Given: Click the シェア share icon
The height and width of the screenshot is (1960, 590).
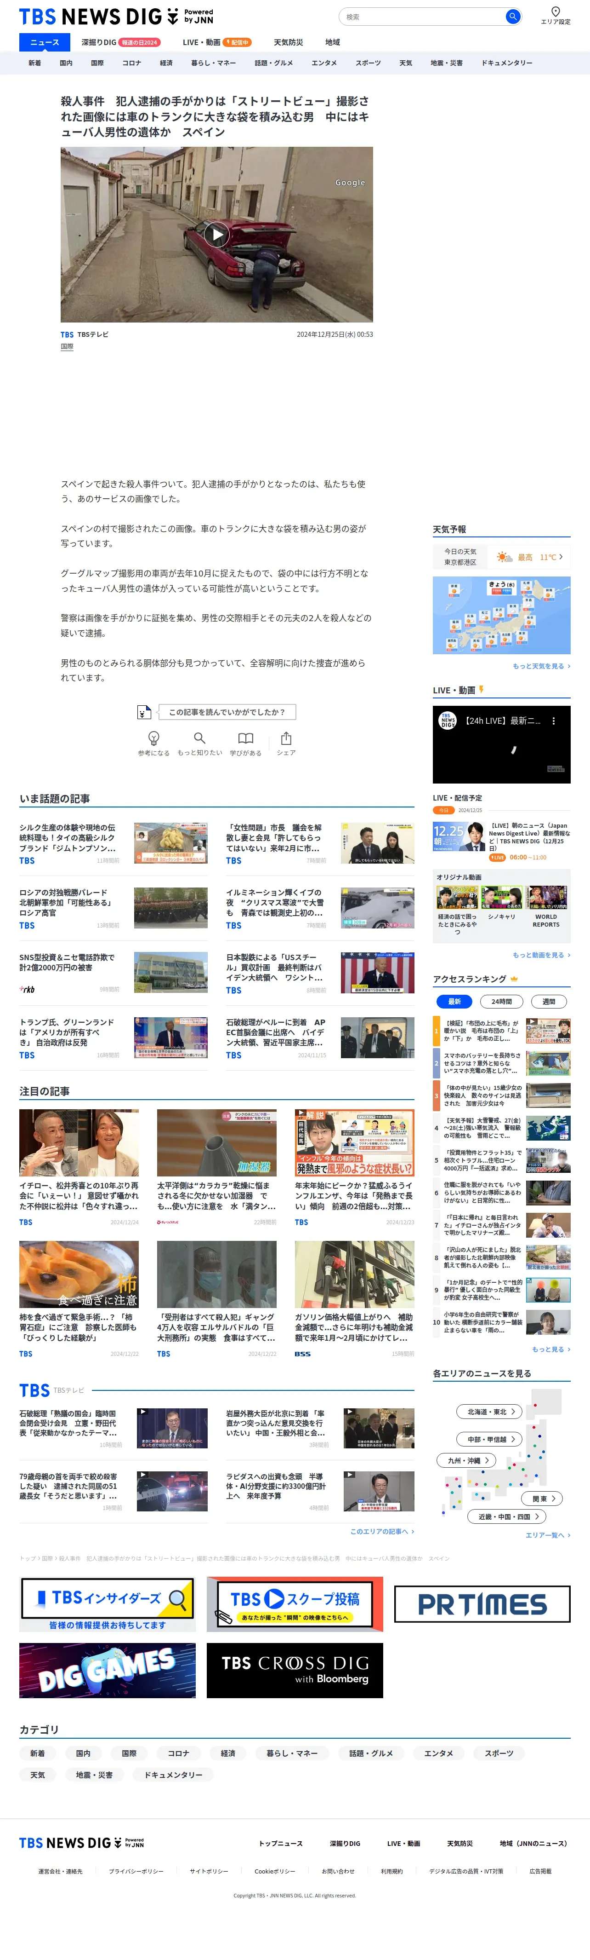Looking at the screenshot, I should click(286, 738).
